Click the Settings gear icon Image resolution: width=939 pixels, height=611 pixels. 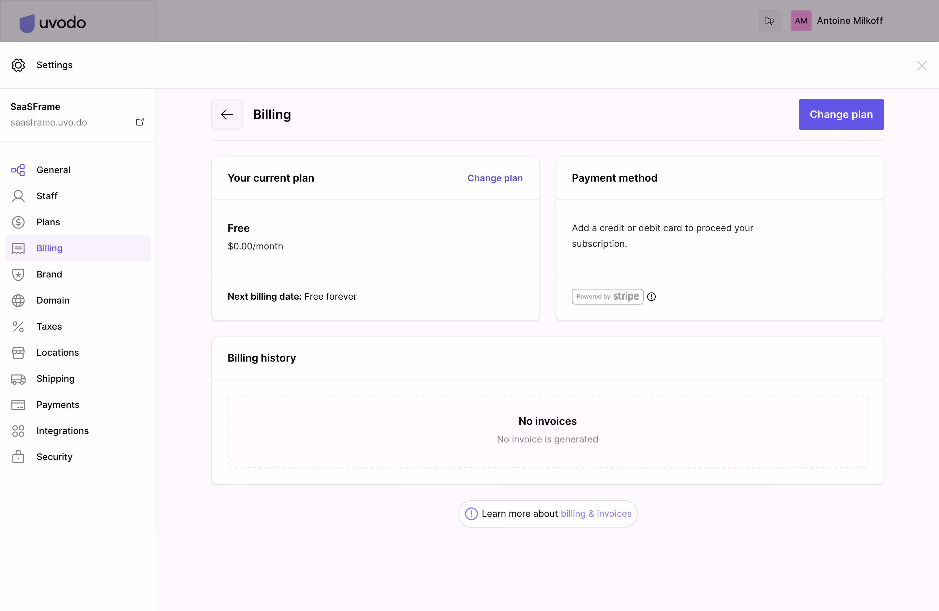point(18,65)
